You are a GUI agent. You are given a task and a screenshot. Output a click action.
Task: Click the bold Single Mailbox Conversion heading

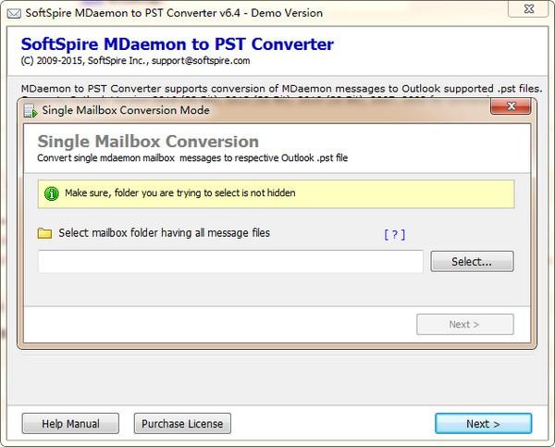coord(147,142)
